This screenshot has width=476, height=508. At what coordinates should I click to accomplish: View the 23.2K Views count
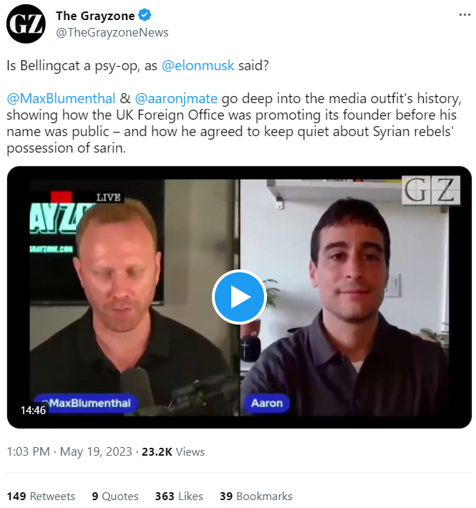[173, 451]
